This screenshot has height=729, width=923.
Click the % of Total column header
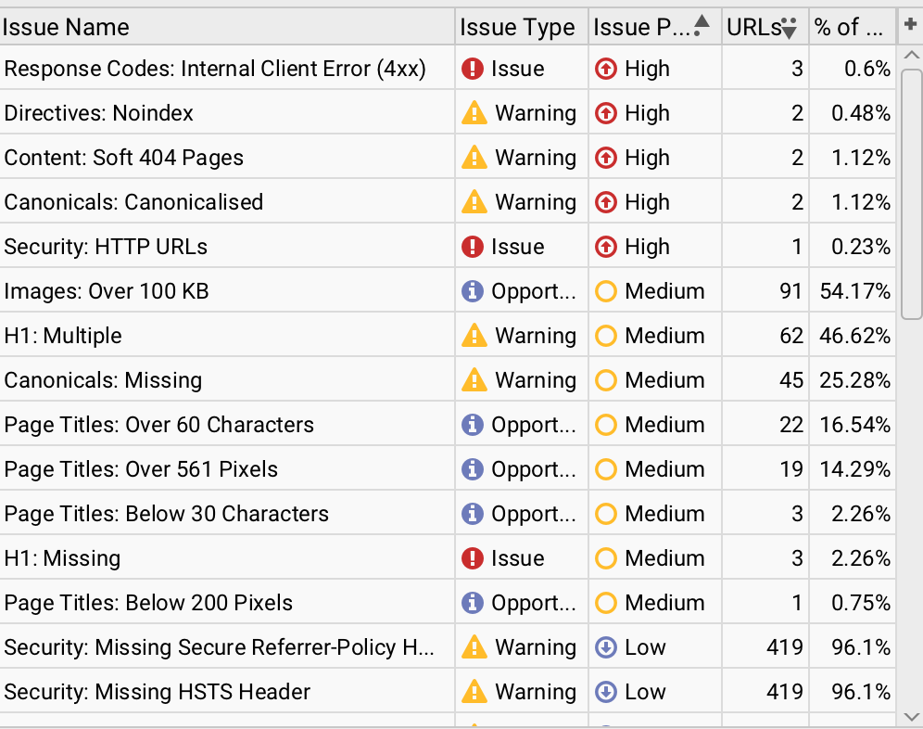[848, 28]
